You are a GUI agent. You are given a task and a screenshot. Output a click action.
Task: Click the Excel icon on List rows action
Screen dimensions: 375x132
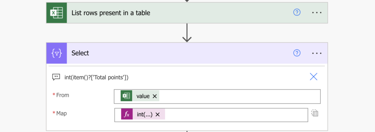click(x=56, y=13)
